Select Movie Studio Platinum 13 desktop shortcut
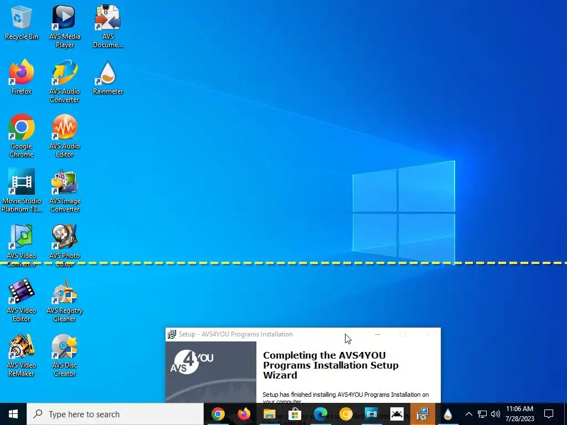Viewport: 567px width, 425px height. [22, 191]
